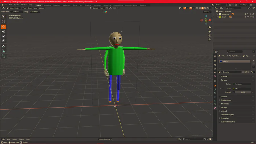Click Surface Emission shader button
Image resolution: width=256 pixels, height=144 pixels.
point(242,84)
